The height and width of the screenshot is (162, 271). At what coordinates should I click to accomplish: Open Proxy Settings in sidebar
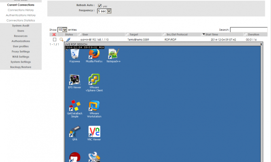pyautogui.click(x=21, y=51)
